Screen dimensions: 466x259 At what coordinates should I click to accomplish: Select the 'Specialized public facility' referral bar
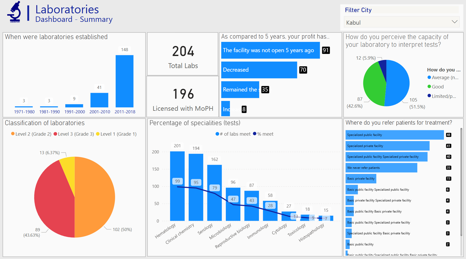(x=394, y=135)
